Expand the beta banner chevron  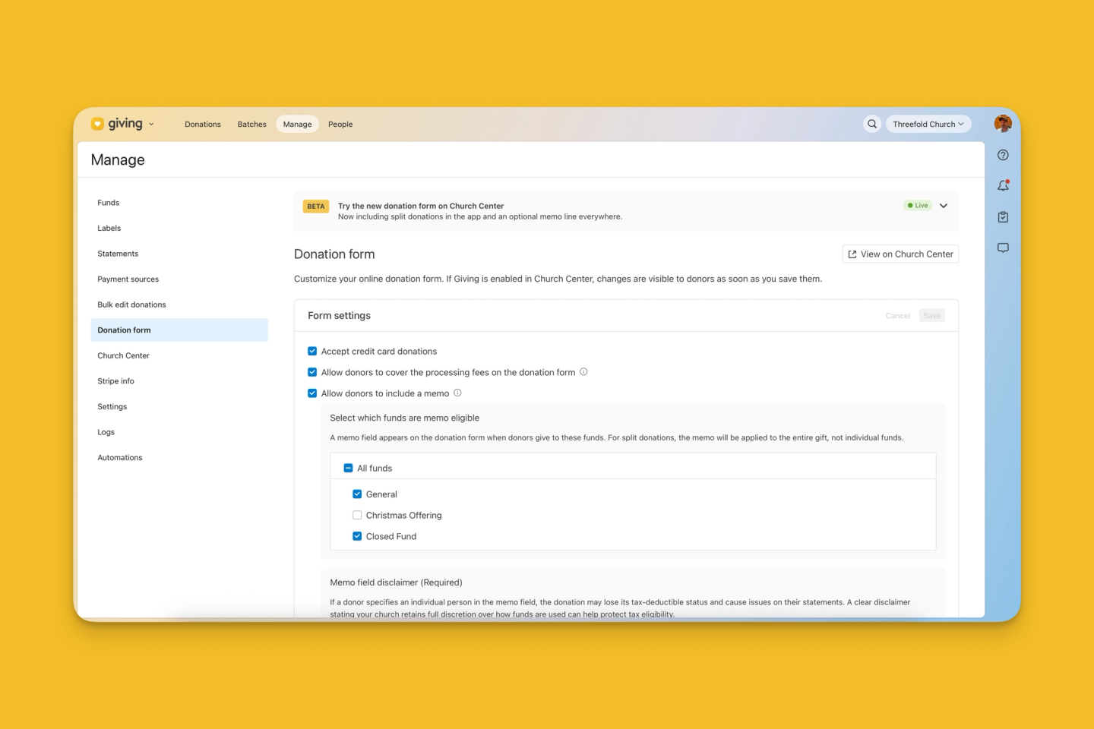(x=944, y=206)
